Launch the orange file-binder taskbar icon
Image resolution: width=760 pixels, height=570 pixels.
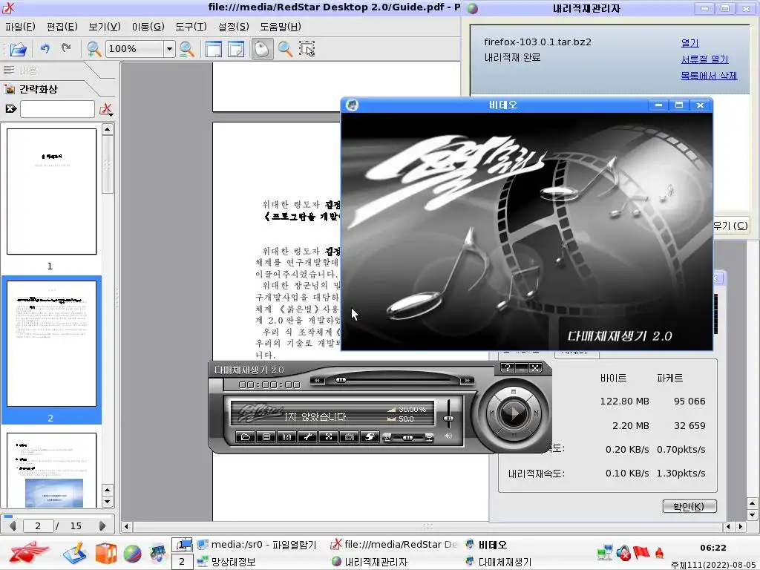tap(105, 554)
